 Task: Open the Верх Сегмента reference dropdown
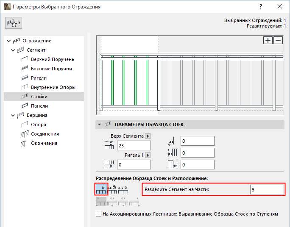pyautogui.click(x=148, y=136)
